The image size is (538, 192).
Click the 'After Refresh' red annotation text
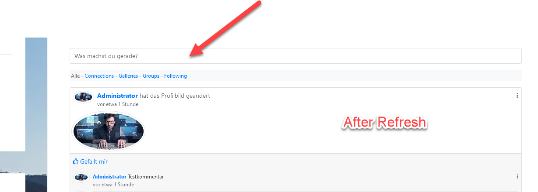(x=384, y=122)
